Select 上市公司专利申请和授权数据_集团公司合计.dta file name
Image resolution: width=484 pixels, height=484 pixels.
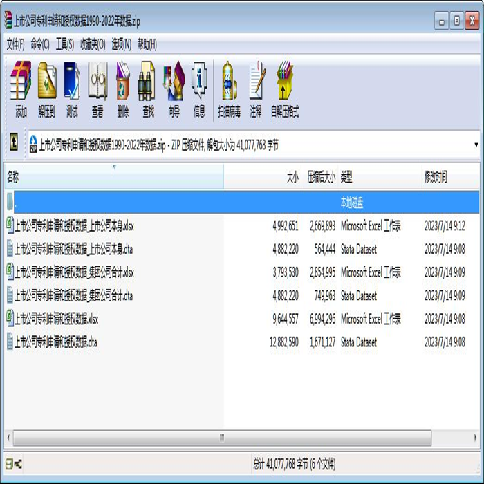coord(73,296)
